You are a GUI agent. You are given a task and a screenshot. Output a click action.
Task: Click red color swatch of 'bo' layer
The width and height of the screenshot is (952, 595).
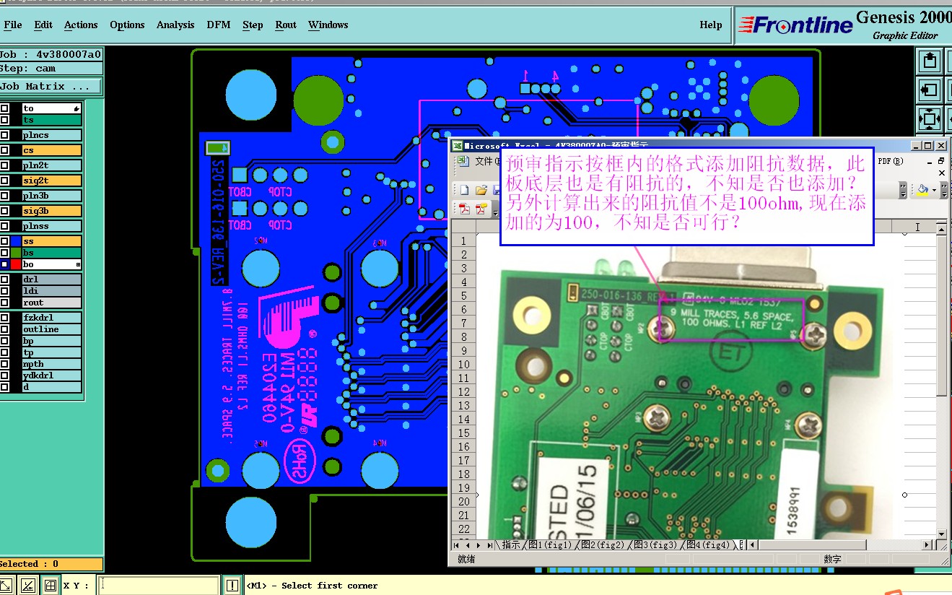point(16,264)
